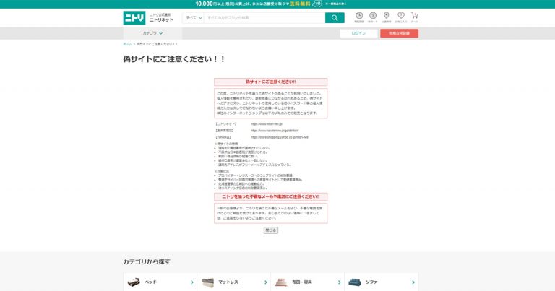The height and width of the screenshot is (291, 555).
Task: Click the ホーム breadcrumb link
Action: [127, 44]
